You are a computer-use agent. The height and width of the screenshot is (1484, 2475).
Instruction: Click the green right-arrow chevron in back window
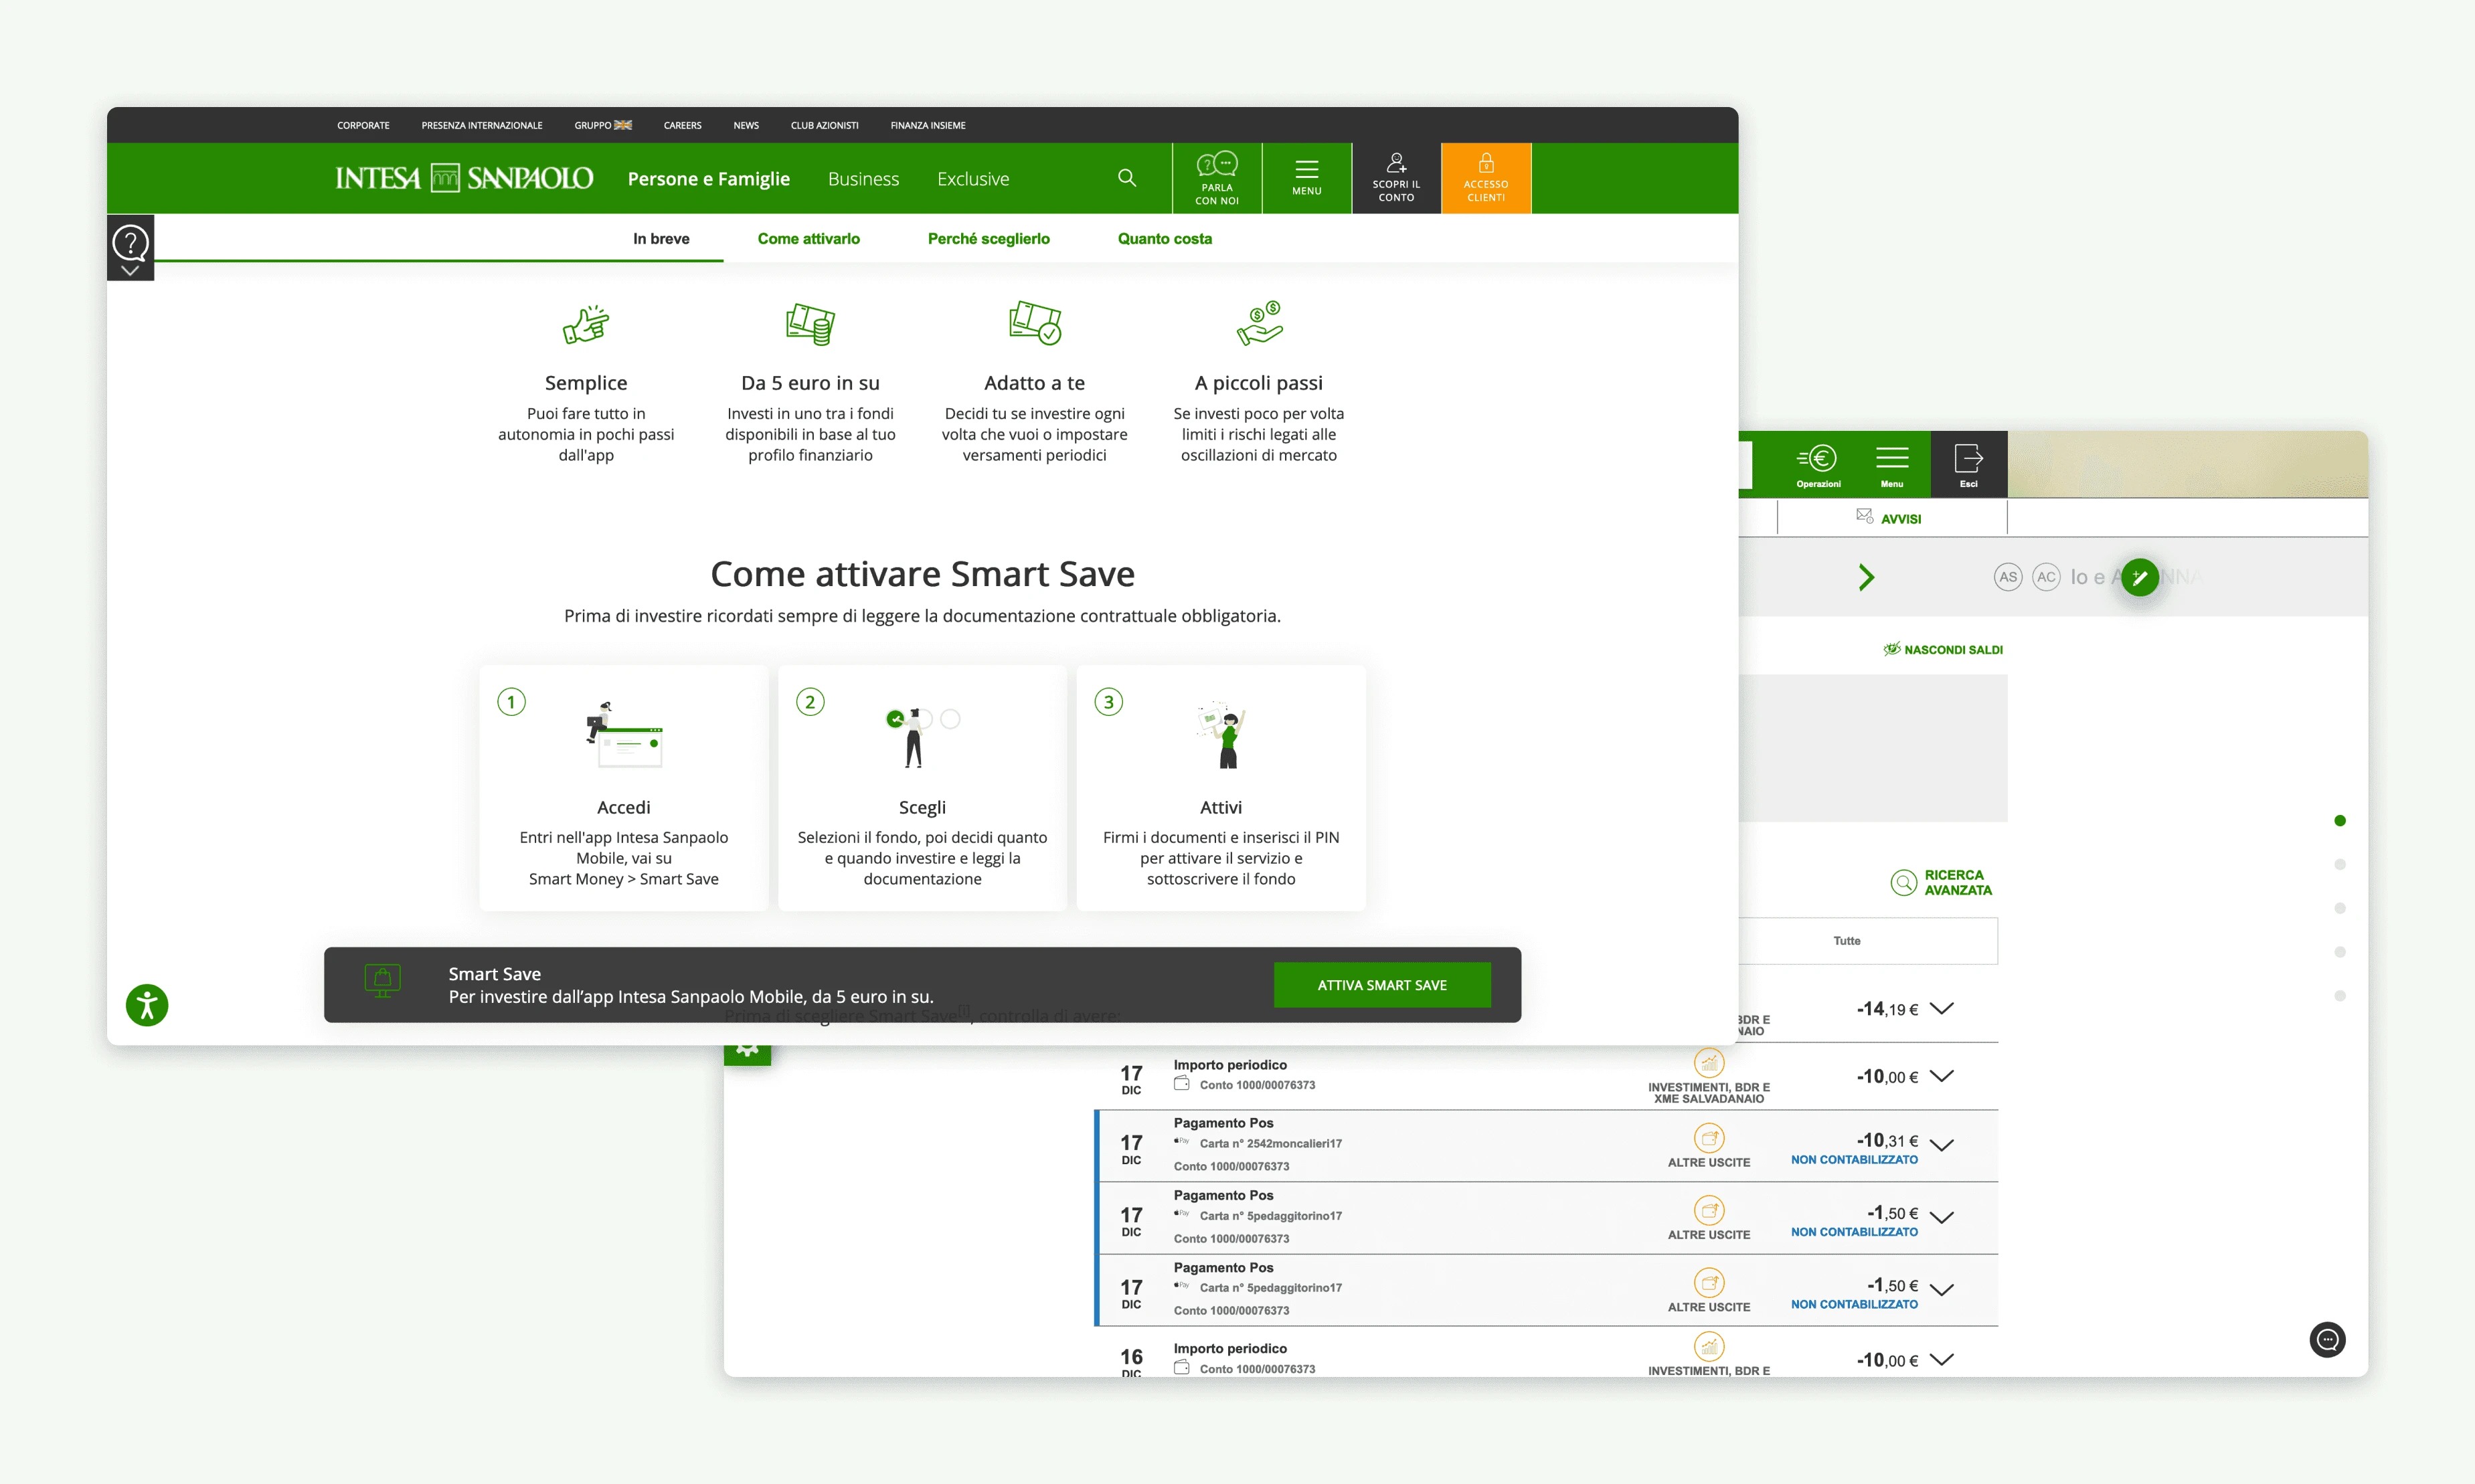pos(1866,577)
